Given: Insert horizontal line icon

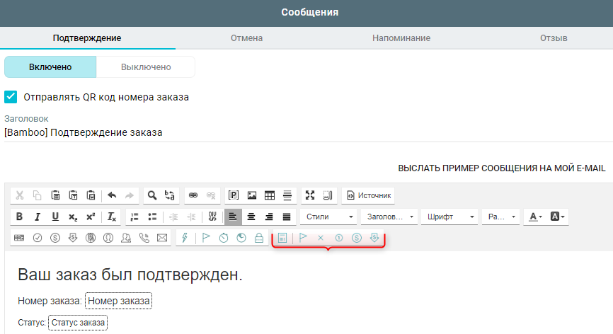Looking at the screenshot, I should (x=287, y=195).
